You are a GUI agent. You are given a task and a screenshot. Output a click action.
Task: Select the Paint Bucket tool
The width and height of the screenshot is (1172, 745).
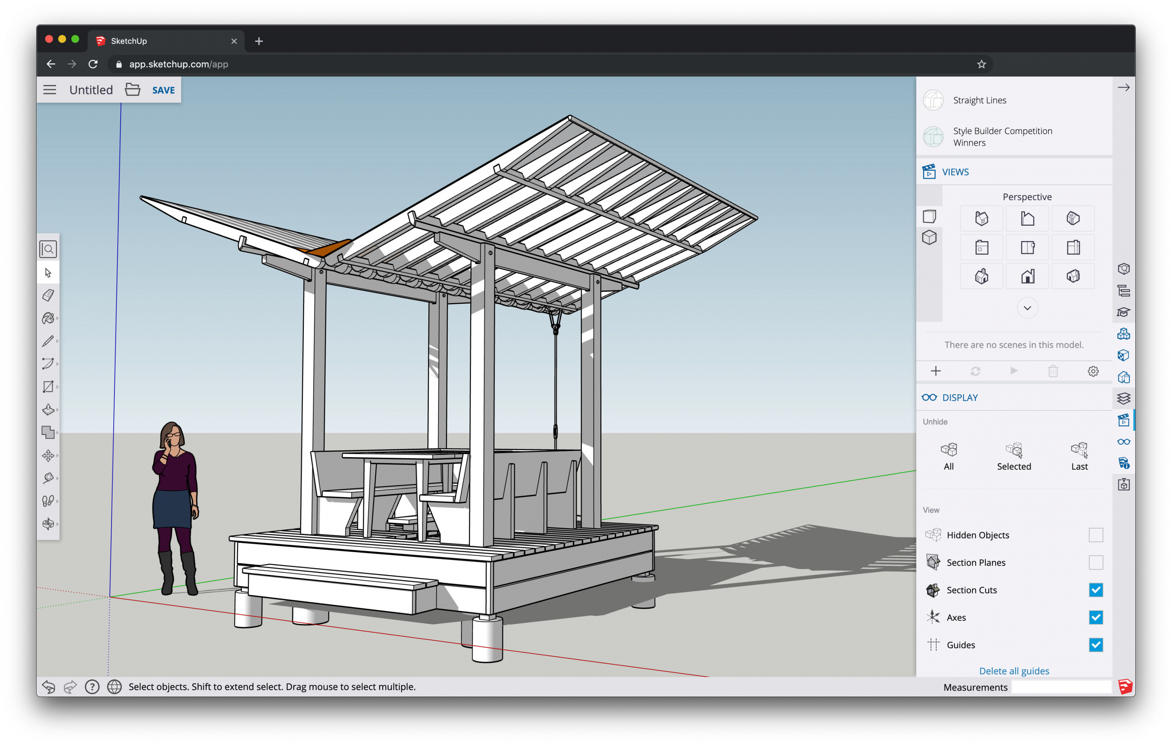pyautogui.click(x=49, y=319)
